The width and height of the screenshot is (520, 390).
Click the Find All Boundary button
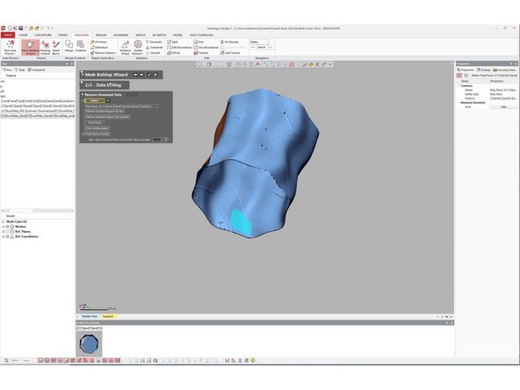pos(97,128)
